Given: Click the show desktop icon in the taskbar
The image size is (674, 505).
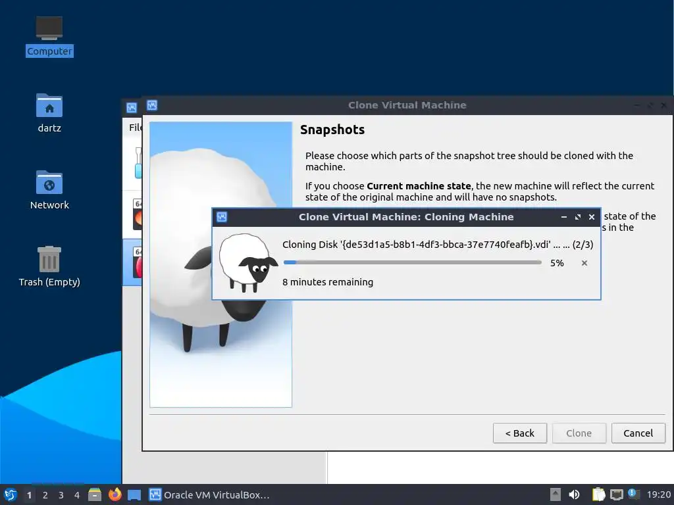Looking at the screenshot, I should point(134,495).
